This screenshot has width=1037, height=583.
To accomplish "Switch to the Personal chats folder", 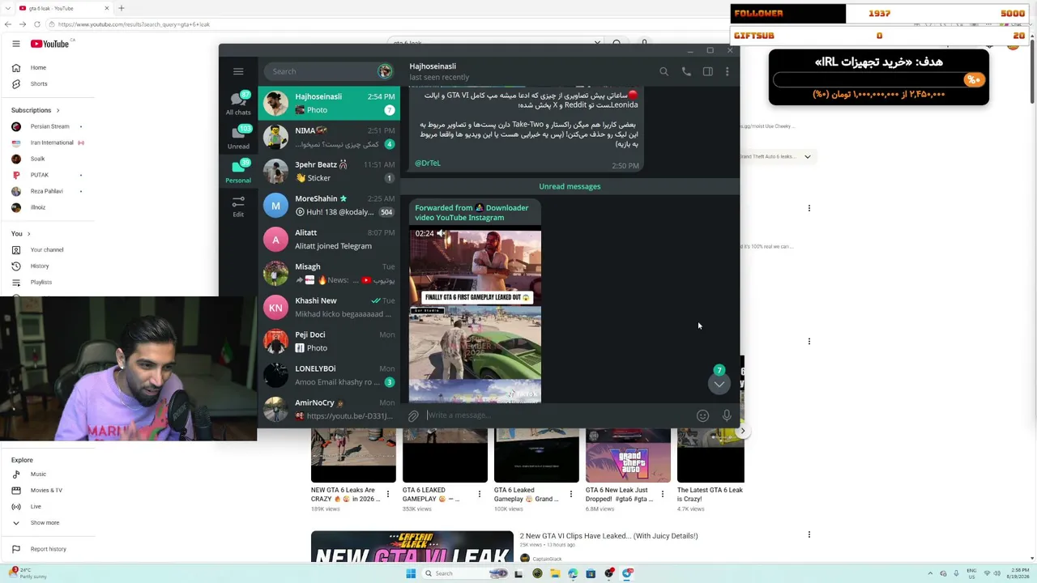I will click(x=238, y=171).
